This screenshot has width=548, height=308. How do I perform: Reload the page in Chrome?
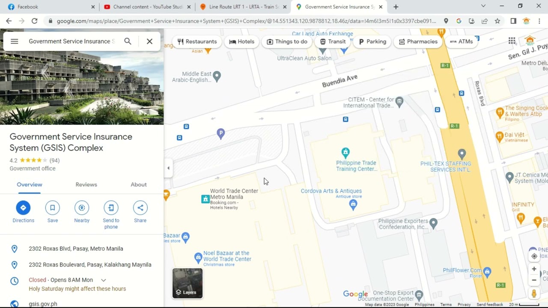tap(34, 21)
